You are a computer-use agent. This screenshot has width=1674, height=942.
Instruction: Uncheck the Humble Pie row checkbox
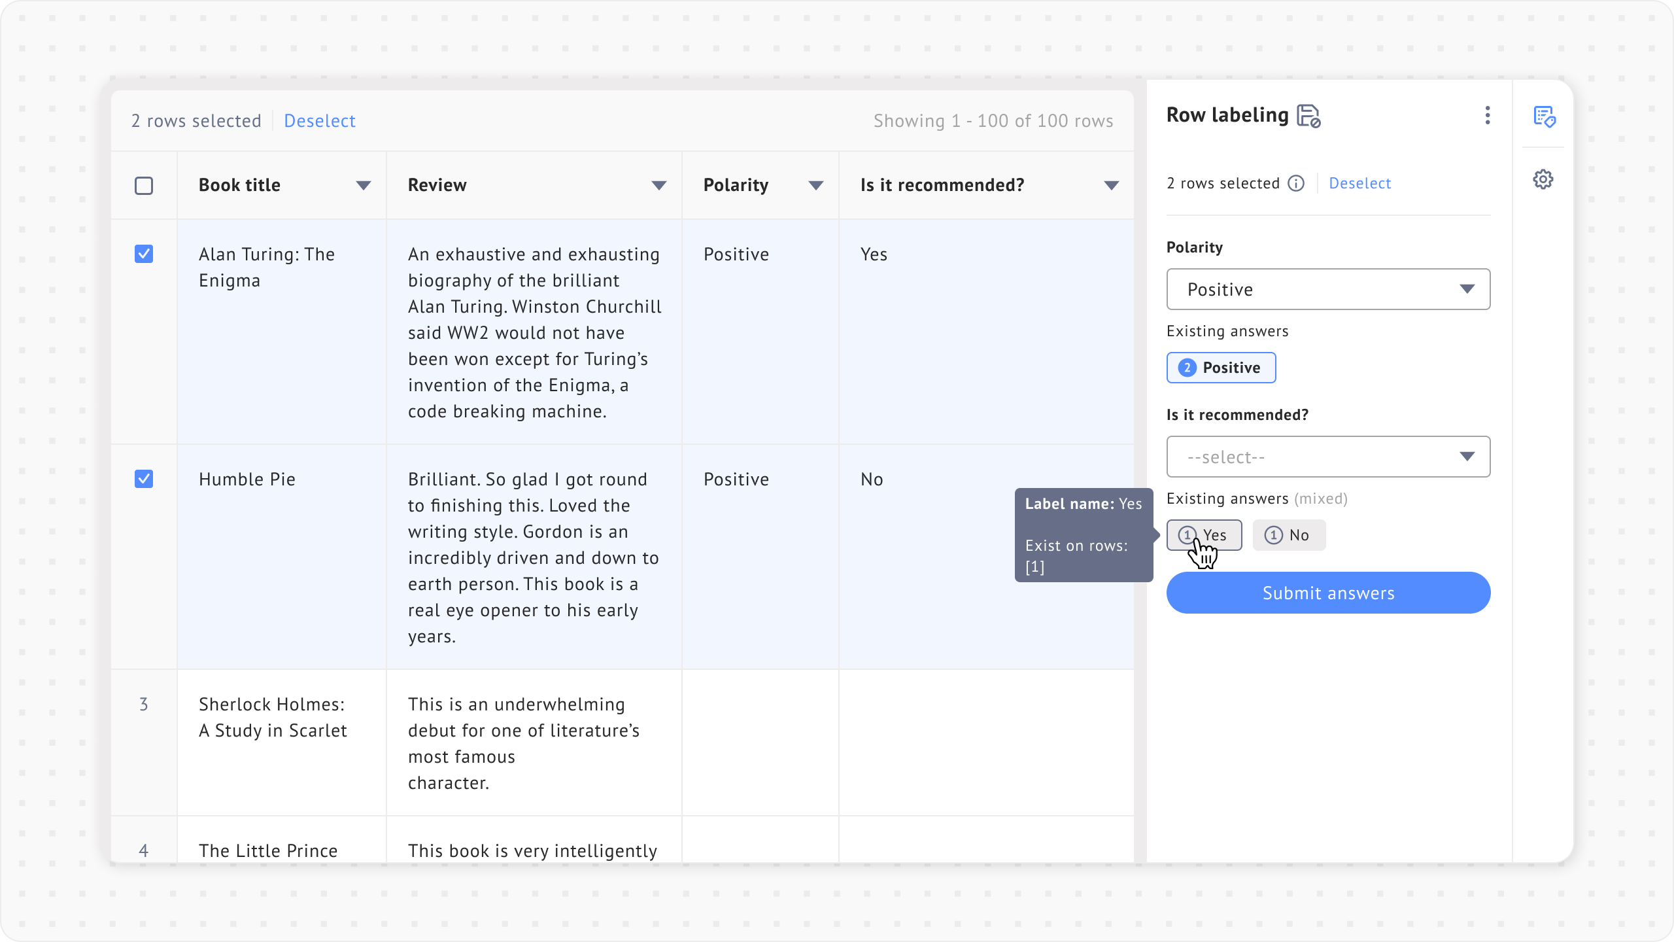tap(144, 479)
